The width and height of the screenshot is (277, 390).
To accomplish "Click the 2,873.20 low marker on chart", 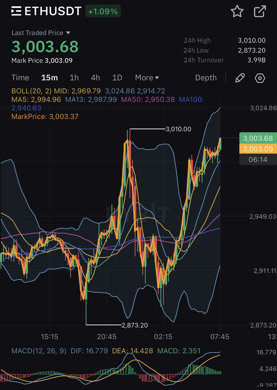I will click(x=134, y=325).
